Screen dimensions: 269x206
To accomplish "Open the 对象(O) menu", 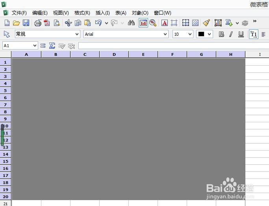I will click(140, 13).
